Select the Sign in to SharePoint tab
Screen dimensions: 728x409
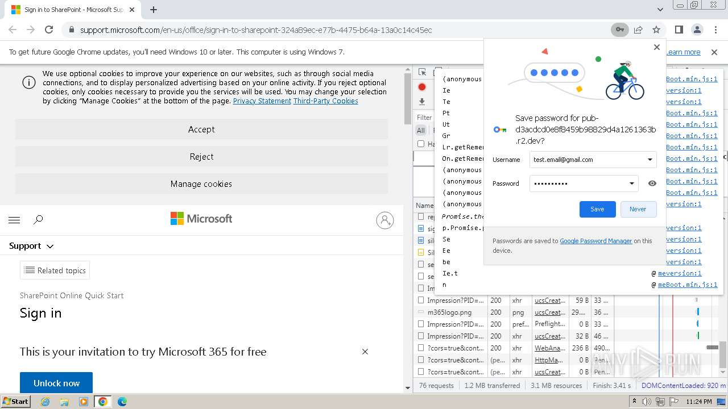pyautogui.click(x=73, y=10)
